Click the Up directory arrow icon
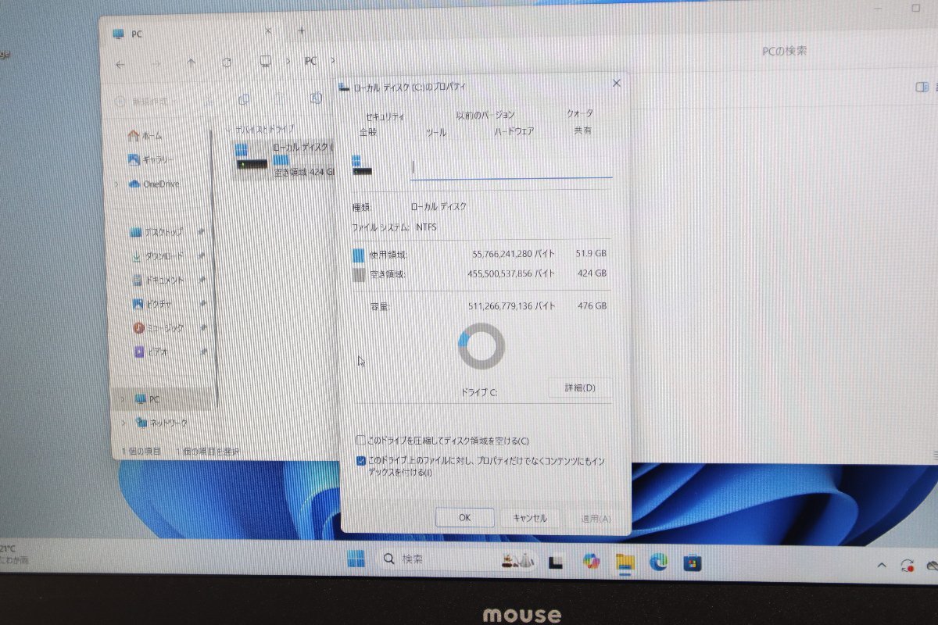 point(192,63)
